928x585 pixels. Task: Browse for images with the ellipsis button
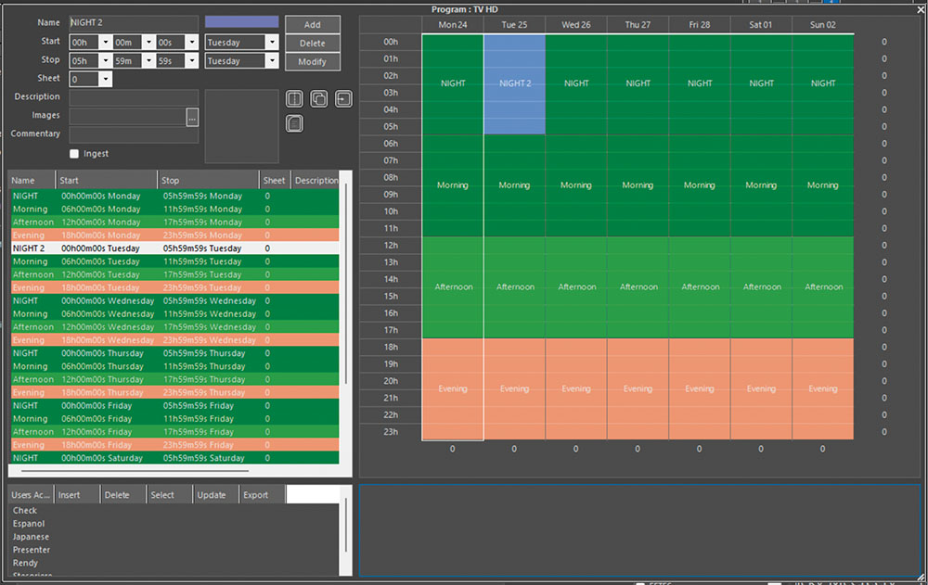[192, 117]
